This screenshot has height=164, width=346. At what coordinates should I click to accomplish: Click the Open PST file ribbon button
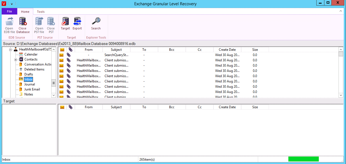click(39, 25)
